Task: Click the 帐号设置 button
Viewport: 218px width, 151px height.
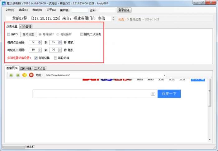Action: coord(29,34)
